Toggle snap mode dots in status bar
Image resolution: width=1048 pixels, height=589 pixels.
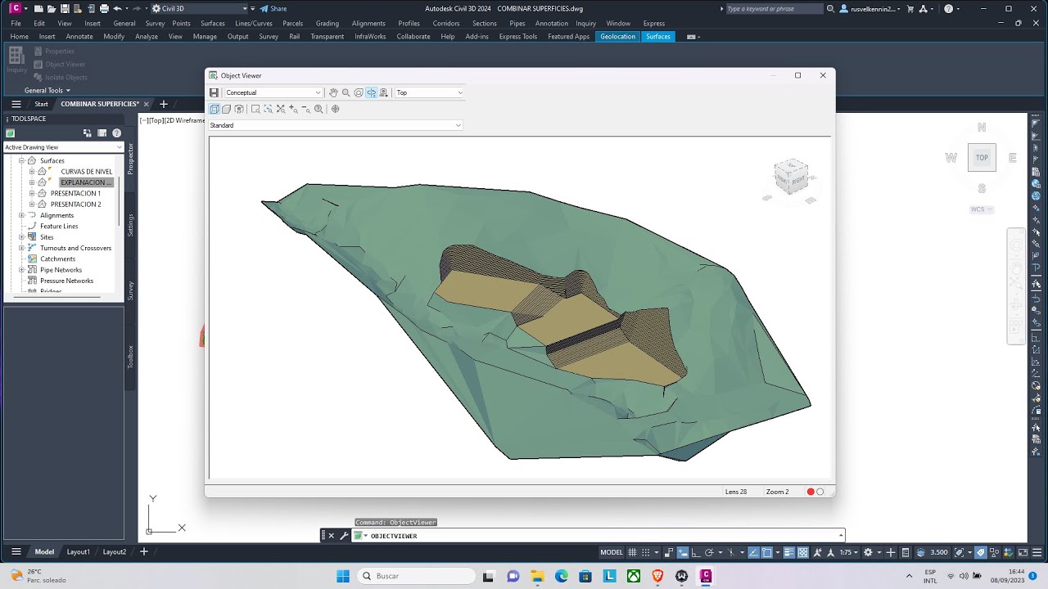pyautogui.click(x=648, y=552)
